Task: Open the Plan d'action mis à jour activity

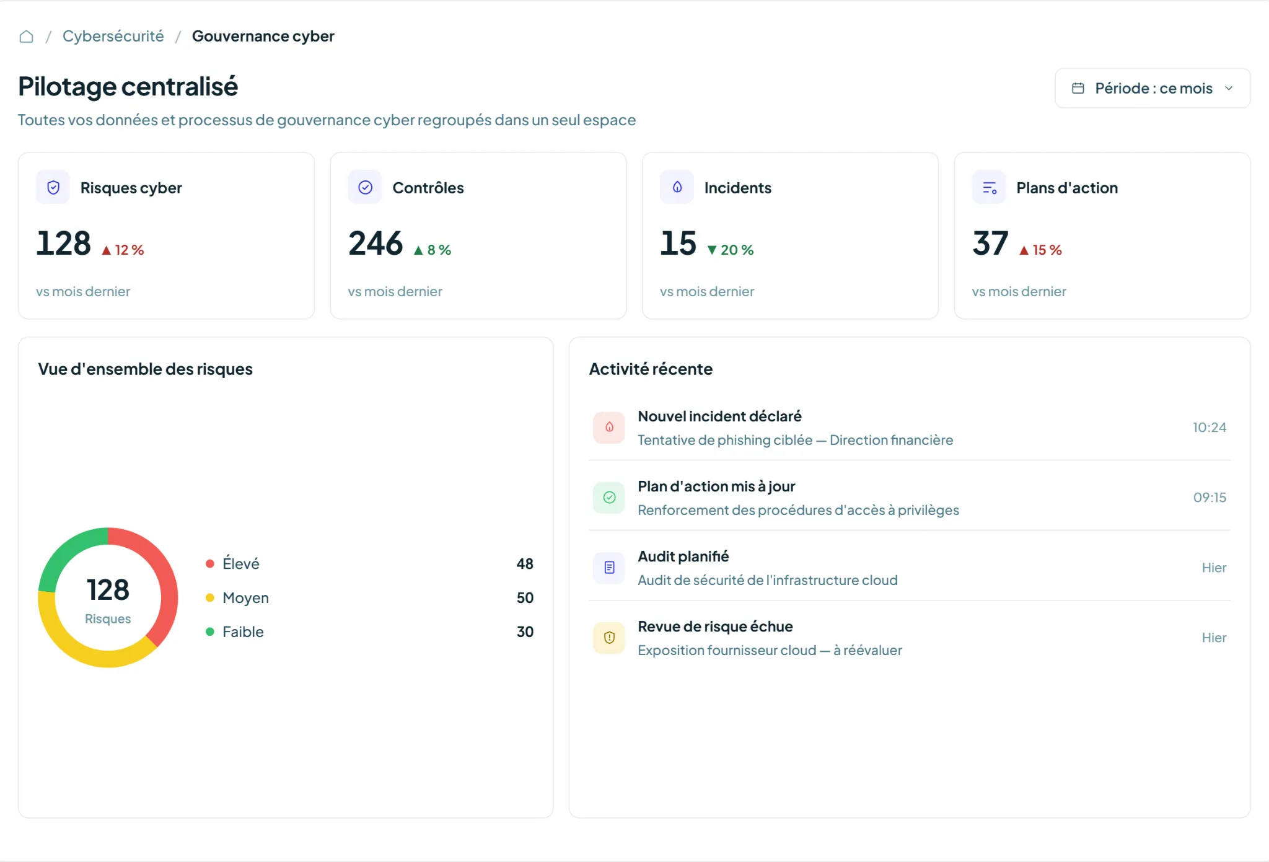Action: (909, 498)
